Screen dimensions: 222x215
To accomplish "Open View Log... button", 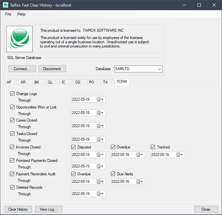I will coord(49,209).
